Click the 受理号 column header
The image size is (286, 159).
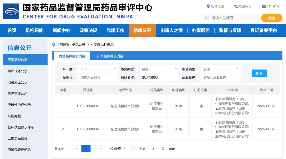[x=88, y=90]
